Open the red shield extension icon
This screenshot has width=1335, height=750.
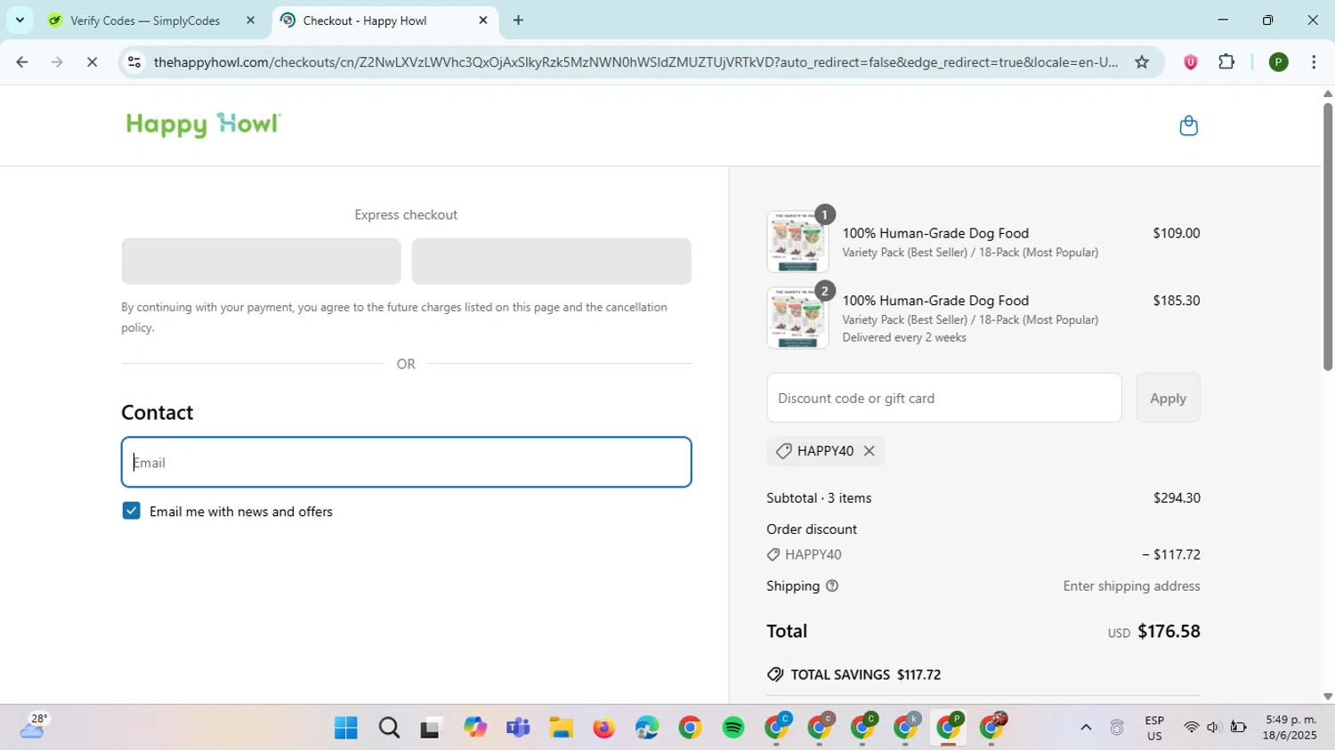click(1190, 62)
